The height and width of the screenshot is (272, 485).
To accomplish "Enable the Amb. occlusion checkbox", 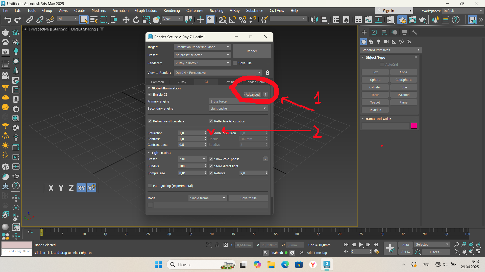I will (211, 133).
